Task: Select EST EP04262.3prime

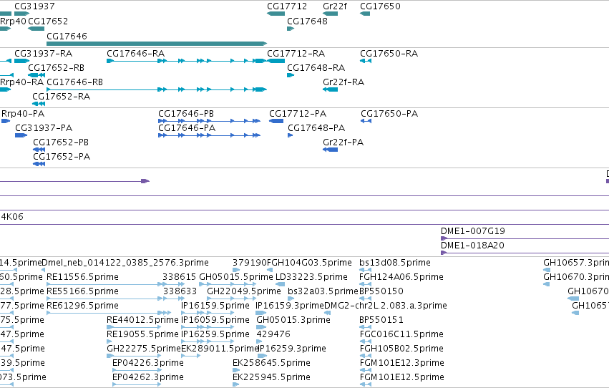Action: tap(137, 384)
